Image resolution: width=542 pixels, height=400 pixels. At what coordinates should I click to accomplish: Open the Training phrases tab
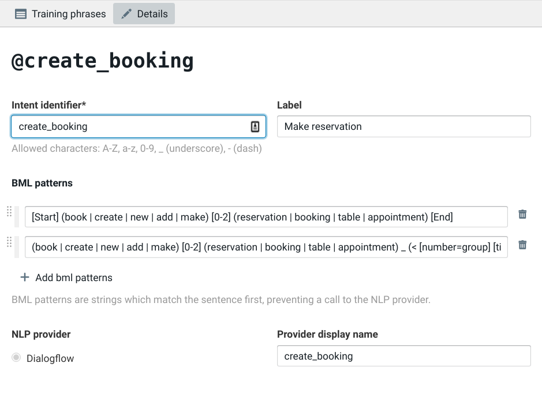61,14
